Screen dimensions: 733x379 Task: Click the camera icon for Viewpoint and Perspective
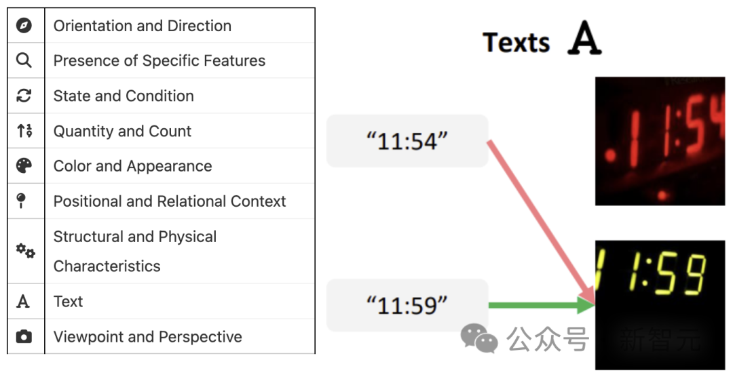(24, 337)
